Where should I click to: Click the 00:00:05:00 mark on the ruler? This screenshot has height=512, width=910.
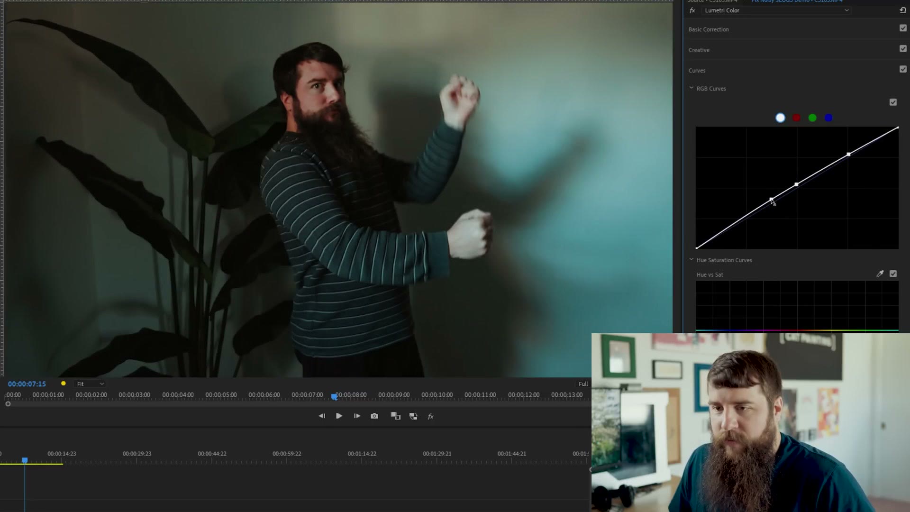(x=221, y=395)
